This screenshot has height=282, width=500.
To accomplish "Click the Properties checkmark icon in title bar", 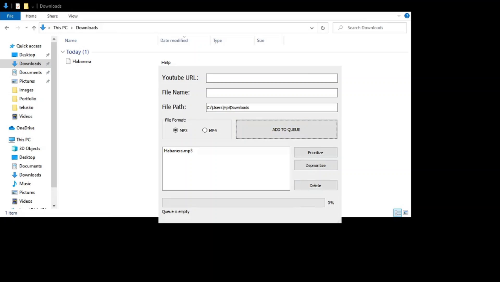I will (x=18, y=6).
